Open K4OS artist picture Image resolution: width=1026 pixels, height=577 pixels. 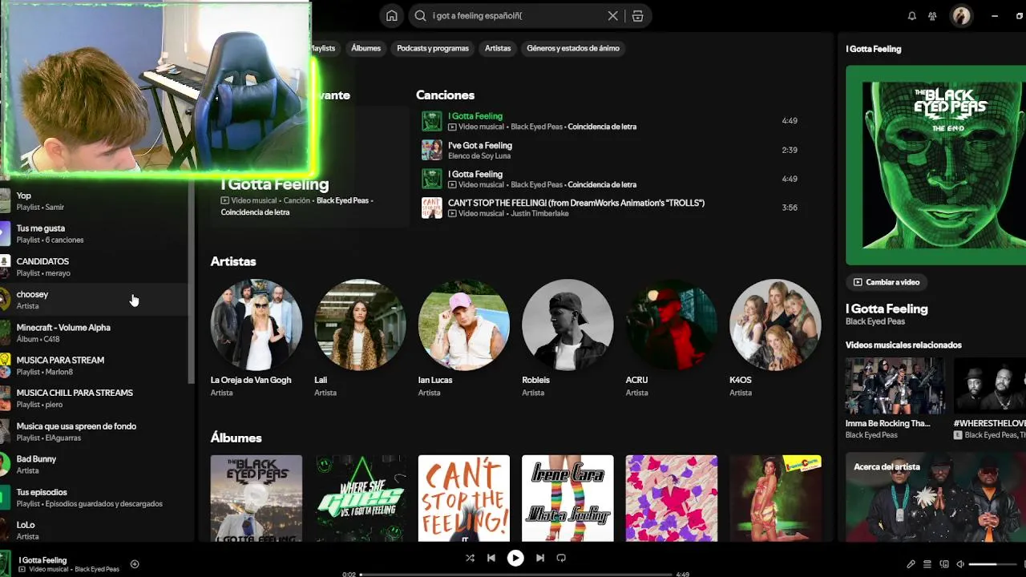[775, 325]
